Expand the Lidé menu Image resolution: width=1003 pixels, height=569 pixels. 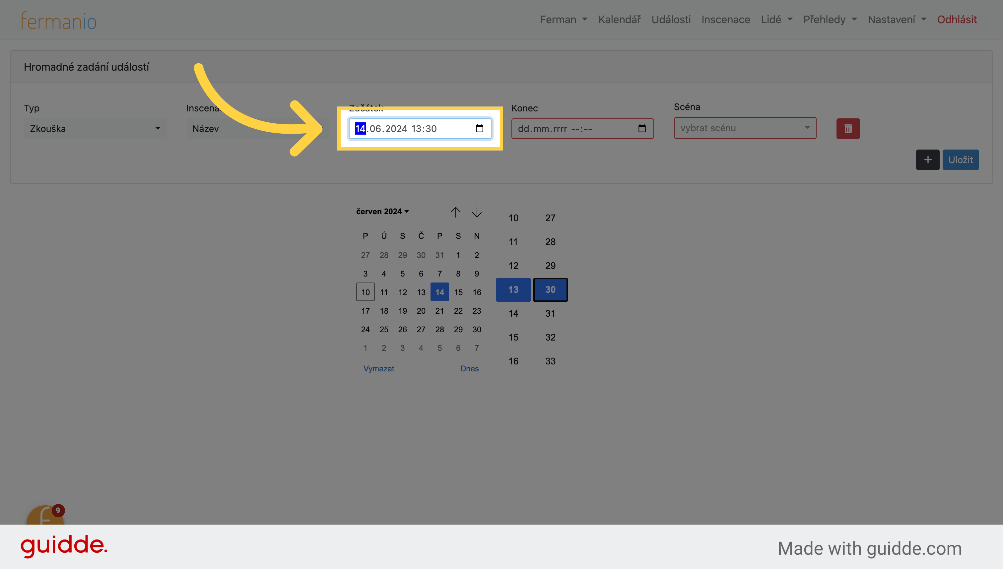click(776, 20)
